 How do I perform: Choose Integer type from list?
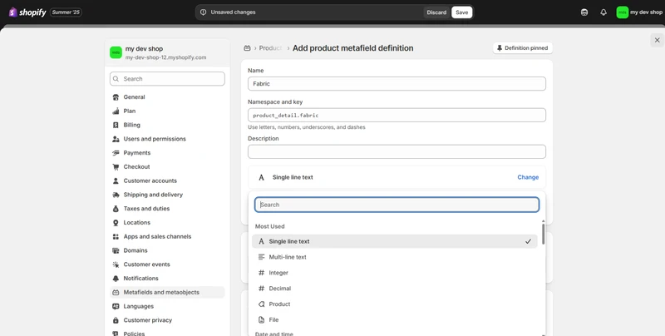click(x=394, y=273)
